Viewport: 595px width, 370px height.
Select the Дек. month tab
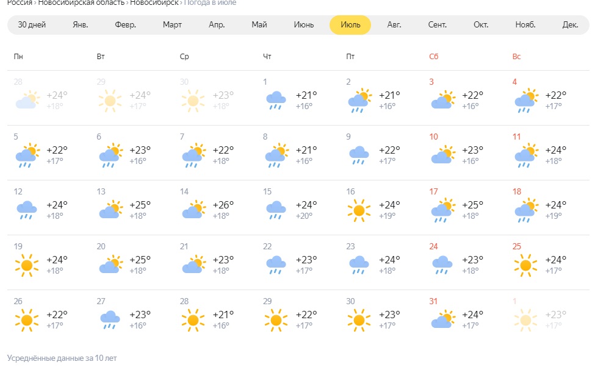pos(570,25)
